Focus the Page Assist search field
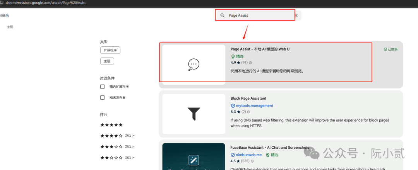This screenshot has width=418, height=170. [259, 15]
